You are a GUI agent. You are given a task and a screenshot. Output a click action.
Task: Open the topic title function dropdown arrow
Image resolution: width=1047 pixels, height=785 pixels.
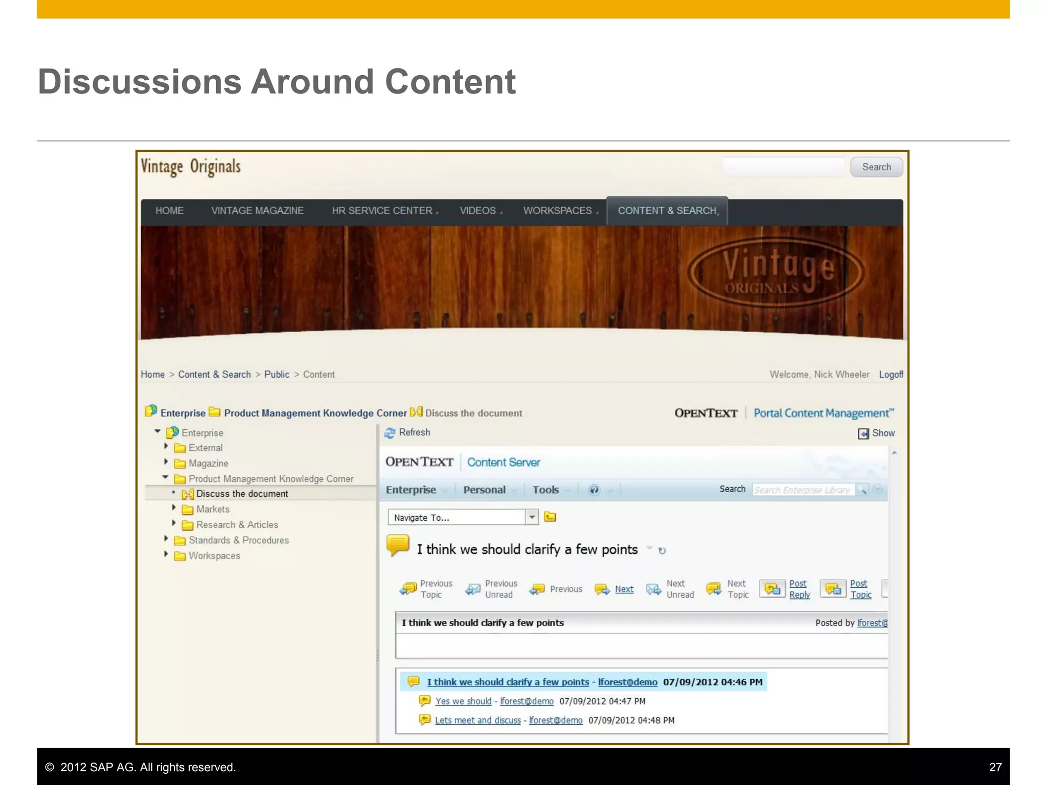(x=649, y=548)
